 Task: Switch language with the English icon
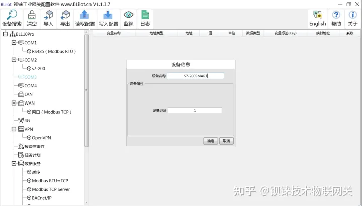318,15
